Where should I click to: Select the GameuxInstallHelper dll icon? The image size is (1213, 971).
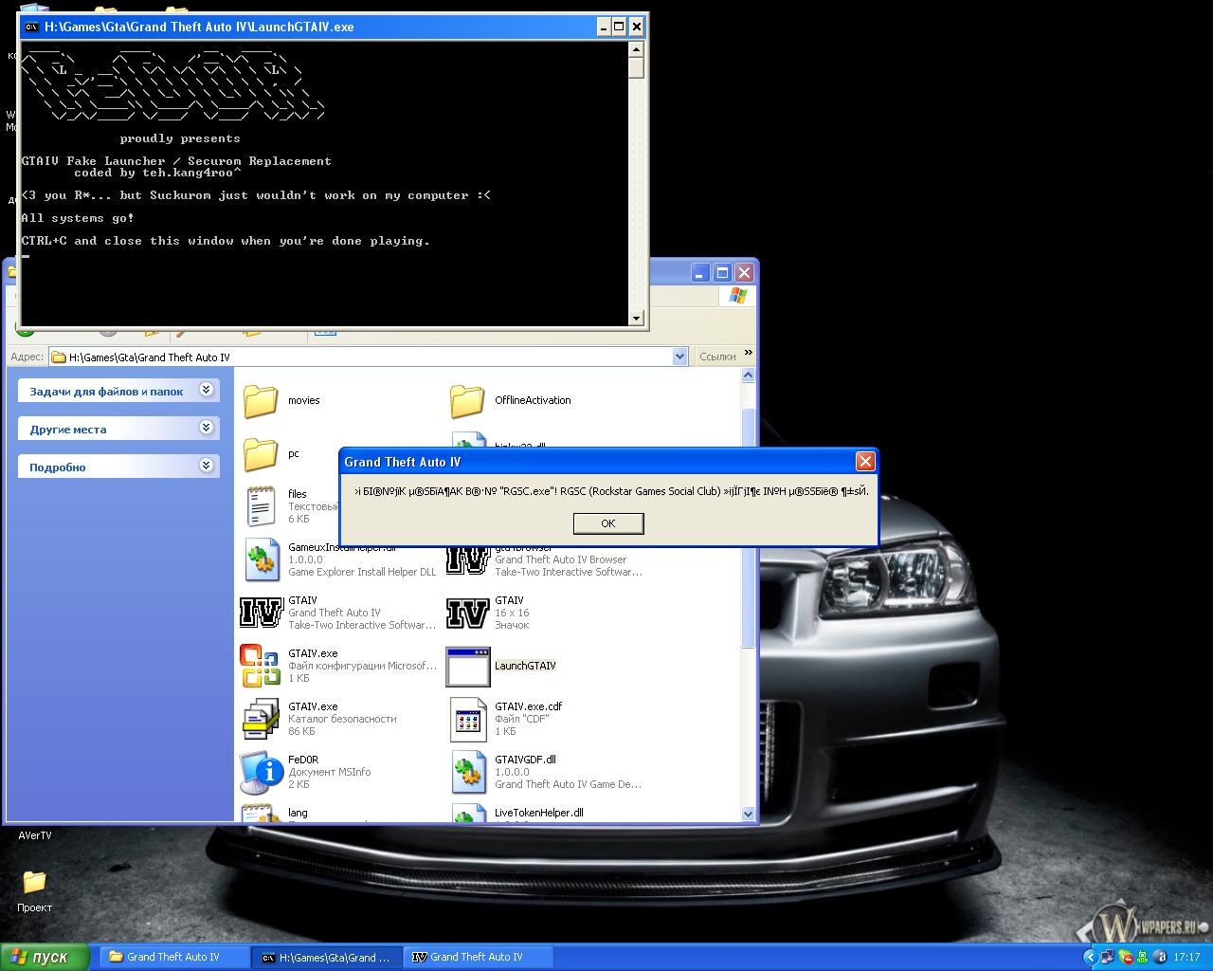pyautogui.click(x=261, y=560)
